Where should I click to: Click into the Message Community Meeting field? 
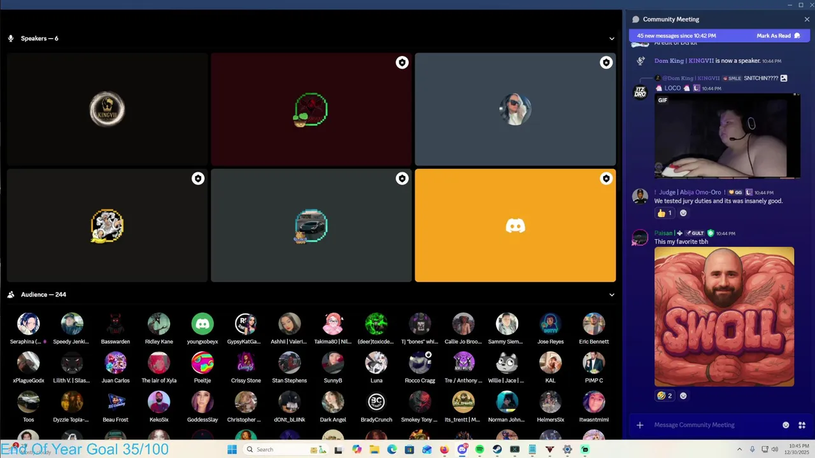(713, 425)
